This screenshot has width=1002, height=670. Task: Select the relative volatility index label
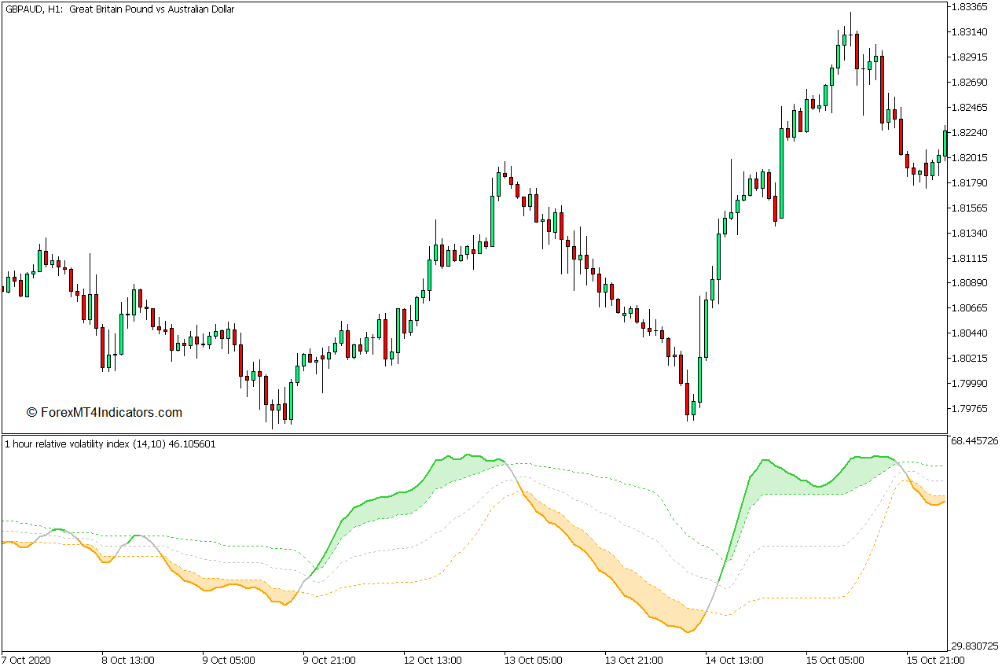[110, 444]
